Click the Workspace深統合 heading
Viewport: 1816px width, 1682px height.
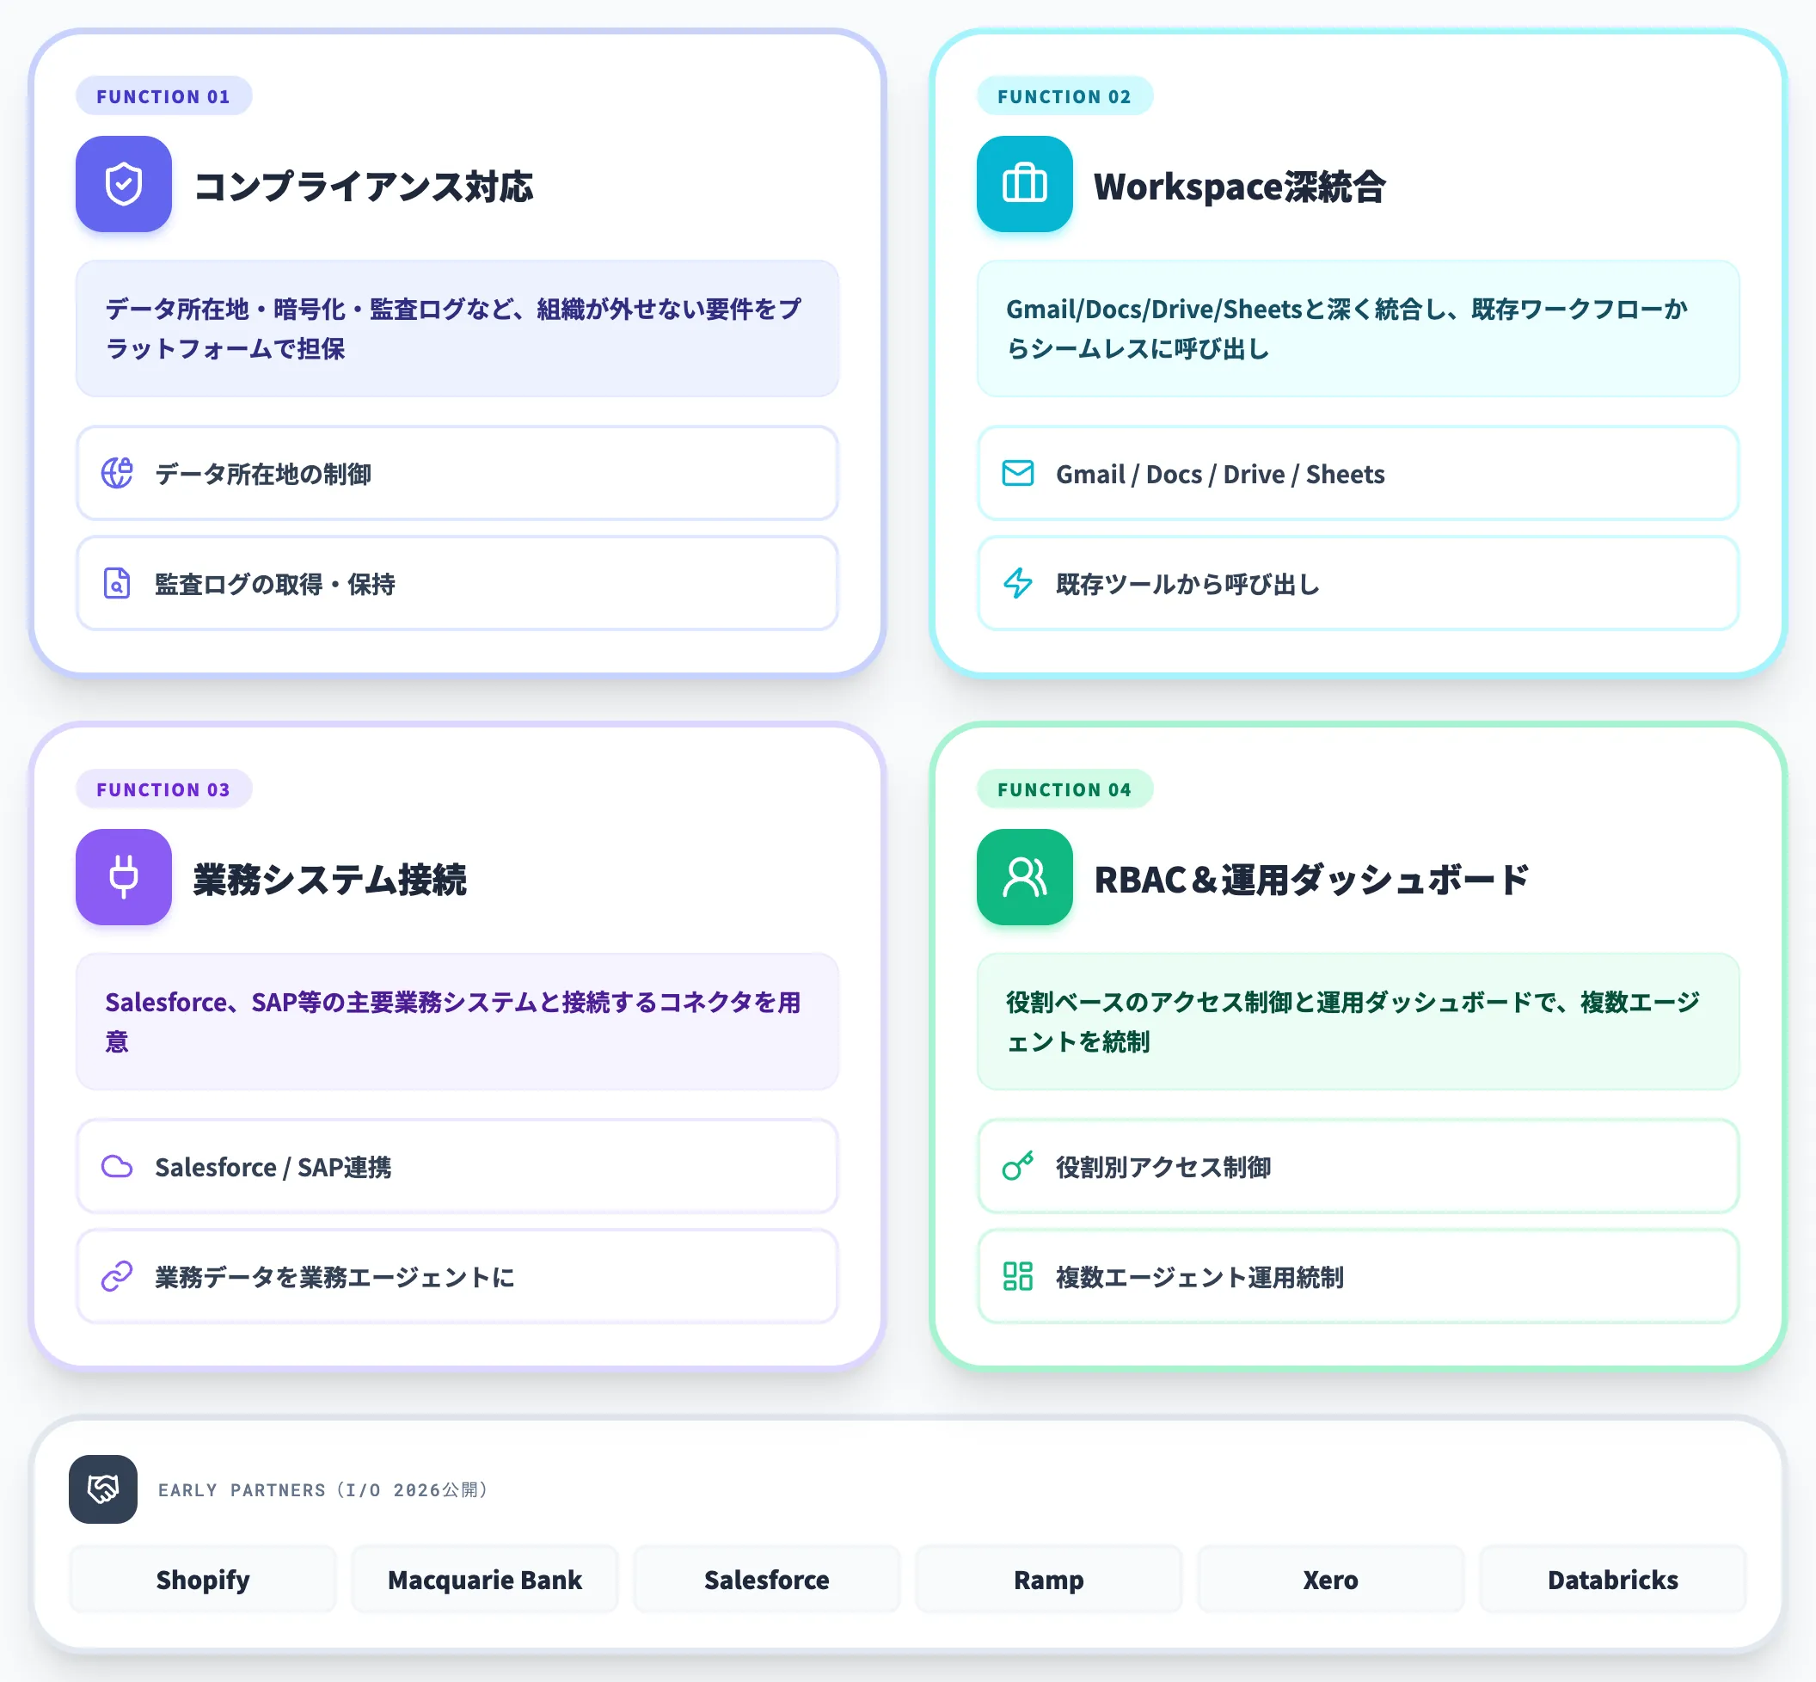[x=1240, y=187]
